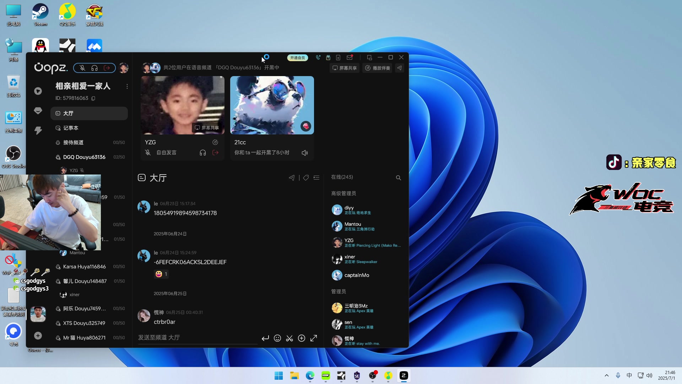Open Mr猫 Huya806271 voice channel
Image resolution: width=682 pixels, height=384 pixels.
[x=89, y=338]
